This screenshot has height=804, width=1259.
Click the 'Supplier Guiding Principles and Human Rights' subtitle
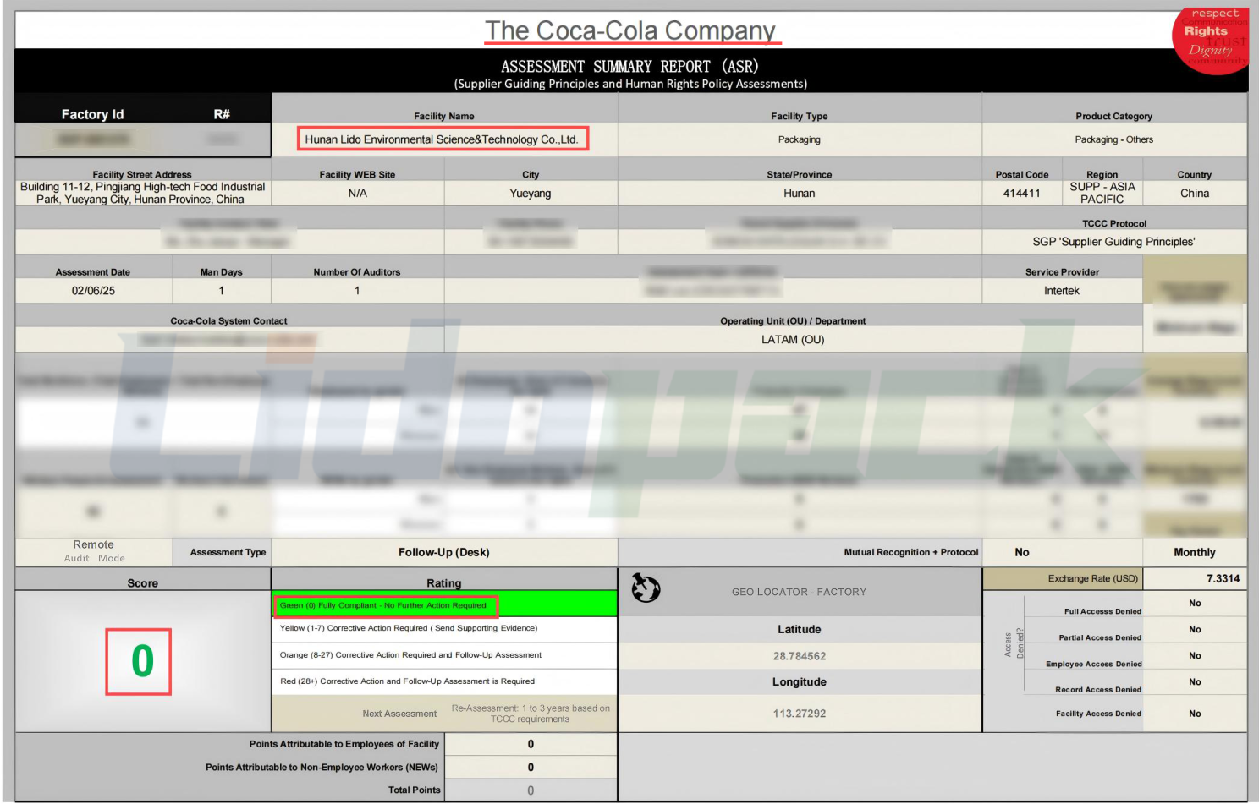pos(630,84)
